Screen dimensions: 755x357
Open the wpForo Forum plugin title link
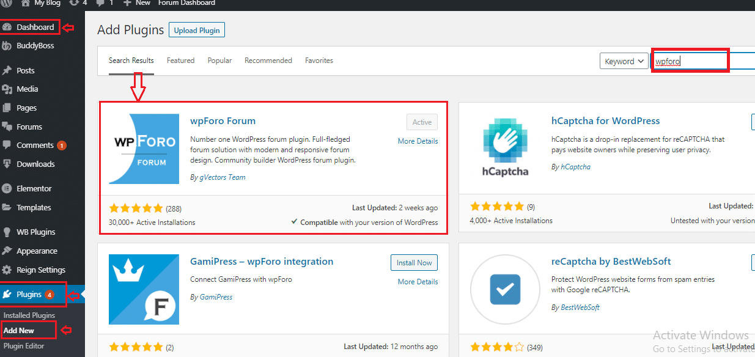tap(223, 121)
